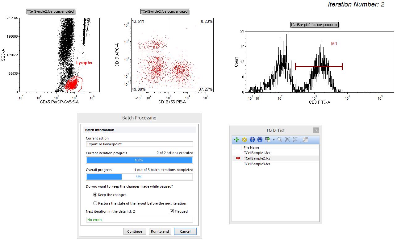397x241 pixels.
Task: Uncheck the Flagged checkbox
Action: 172,211
